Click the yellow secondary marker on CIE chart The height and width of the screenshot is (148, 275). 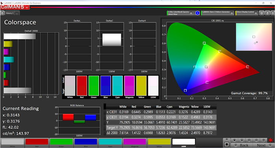pyautogui.click(x=219, y=52)
